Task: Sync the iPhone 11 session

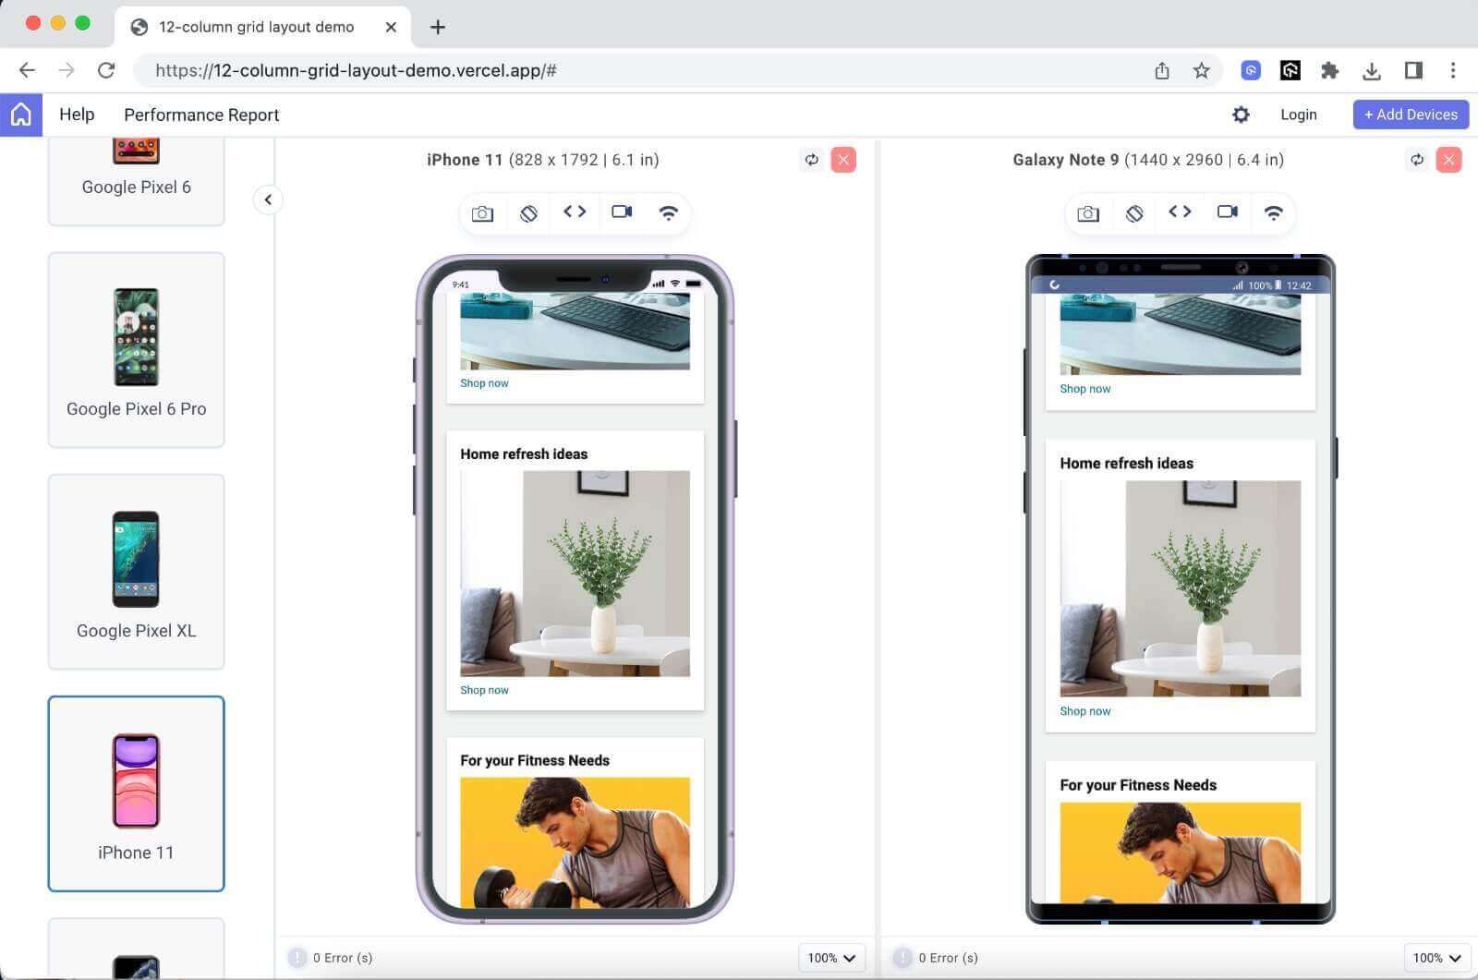Action: [811, 159]
